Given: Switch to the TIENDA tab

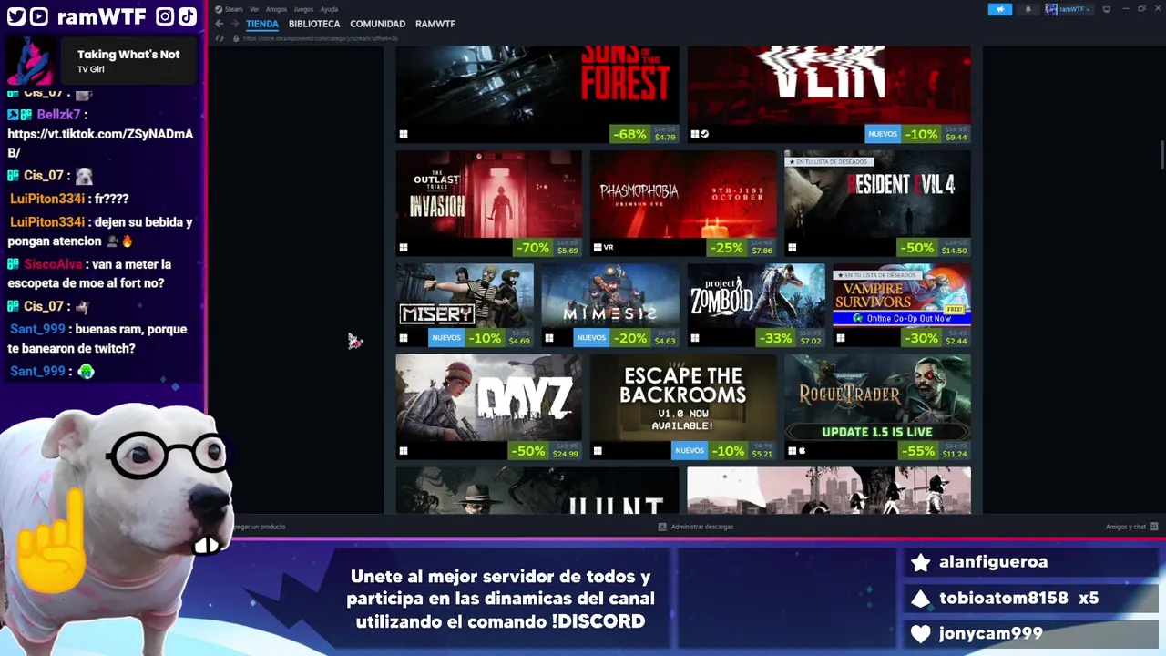Looking at the screenshot, I should (262, 24).
